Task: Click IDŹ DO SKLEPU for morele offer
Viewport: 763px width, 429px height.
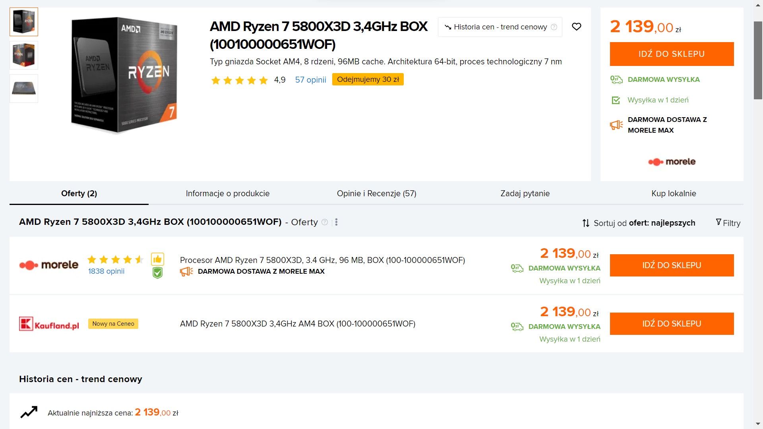Action: pyautogui.click(x=672, y=265)
